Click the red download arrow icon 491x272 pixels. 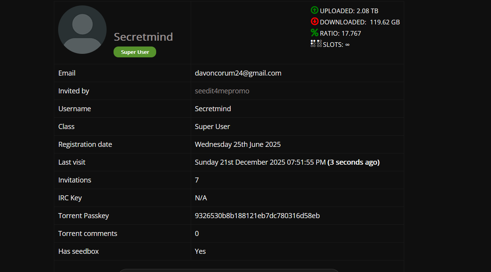pyautogui.click(x=314, y=22)
